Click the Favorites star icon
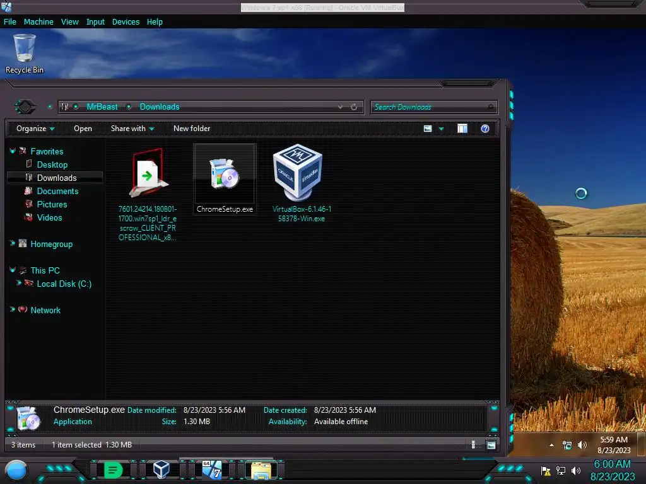646x484 pixels. tap(23, 151)
